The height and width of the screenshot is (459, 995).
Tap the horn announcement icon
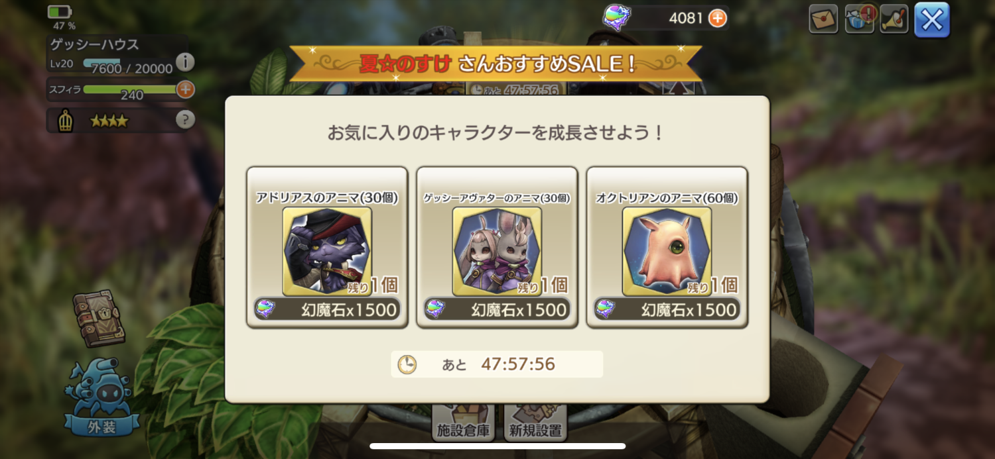(x=894, y=19)
